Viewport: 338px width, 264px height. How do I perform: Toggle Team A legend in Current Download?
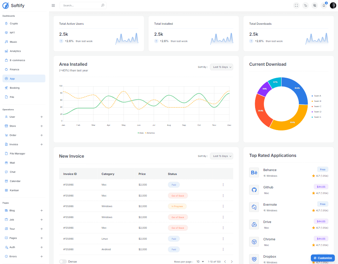click(316, 96)
